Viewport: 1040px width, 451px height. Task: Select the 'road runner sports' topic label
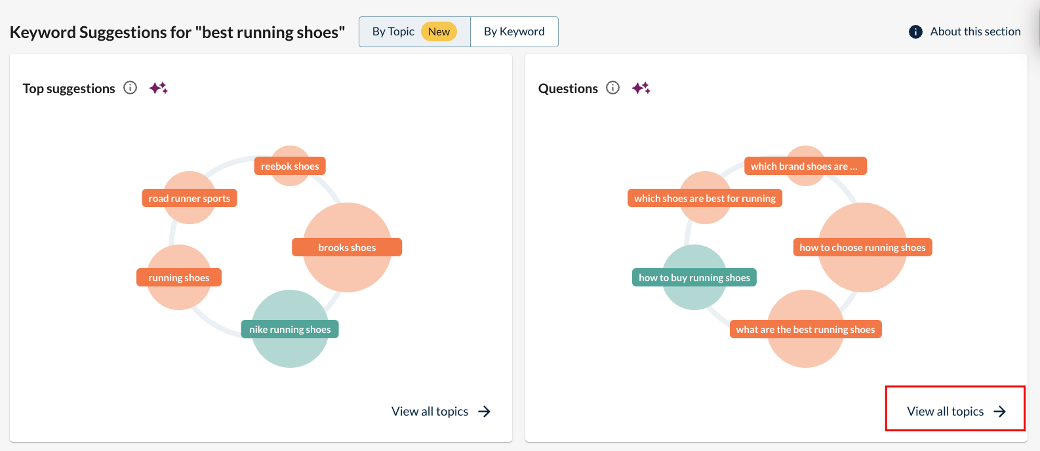click(x=190, y=199)
